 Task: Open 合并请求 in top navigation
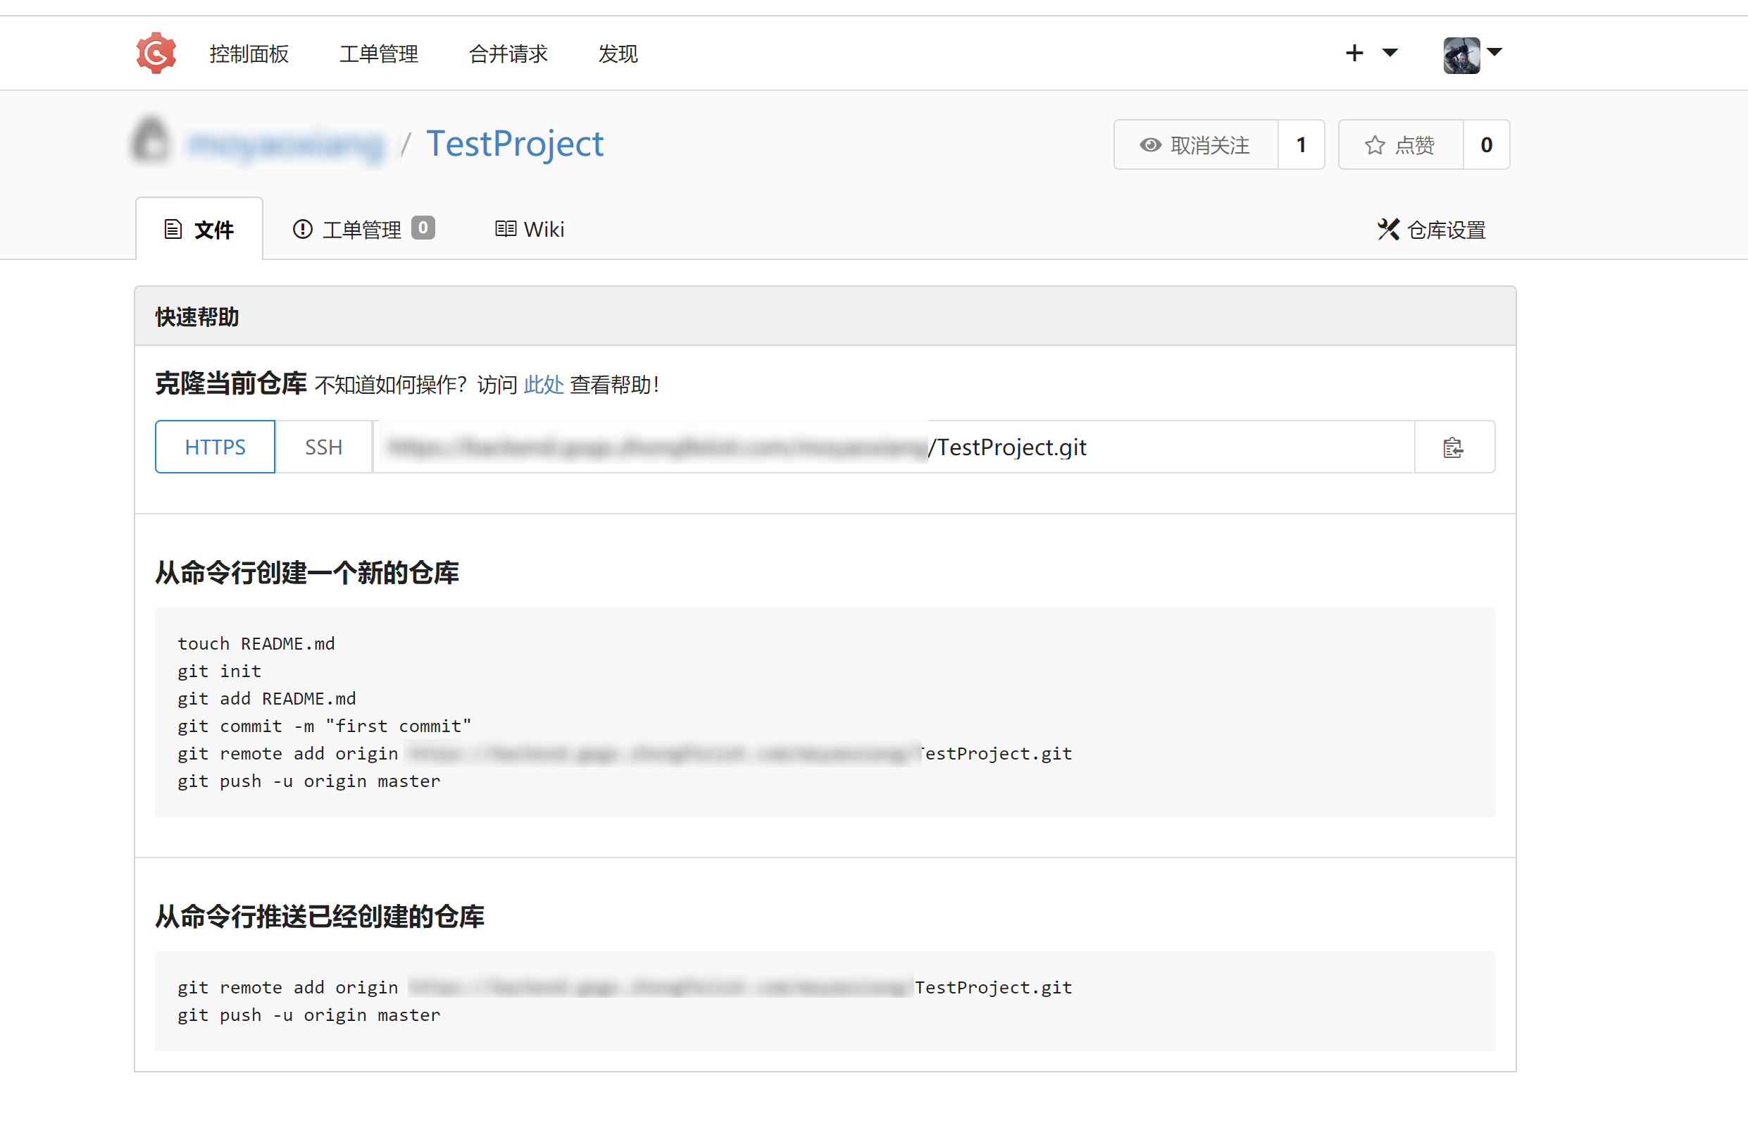pyautogui.click(x=508, y=54)
